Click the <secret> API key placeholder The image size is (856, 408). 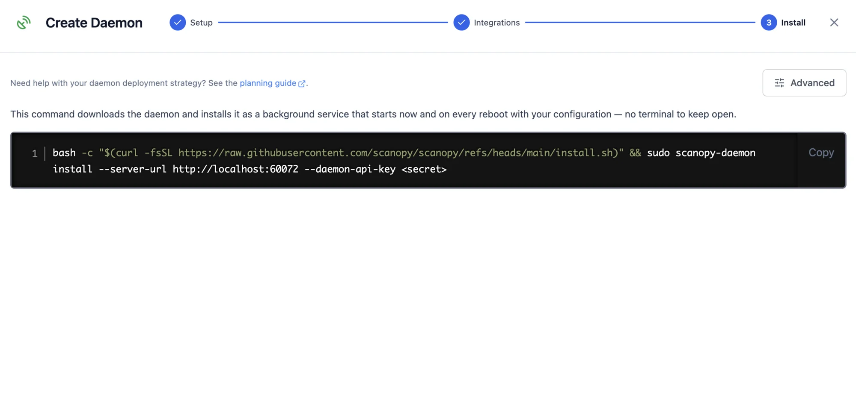click(424, 169)
